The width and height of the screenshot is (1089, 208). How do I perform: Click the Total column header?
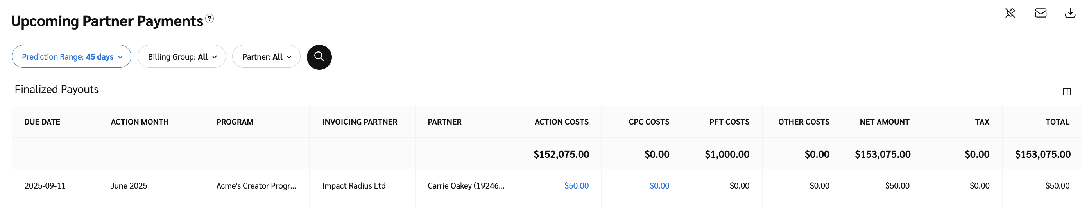pos(1057,122)
